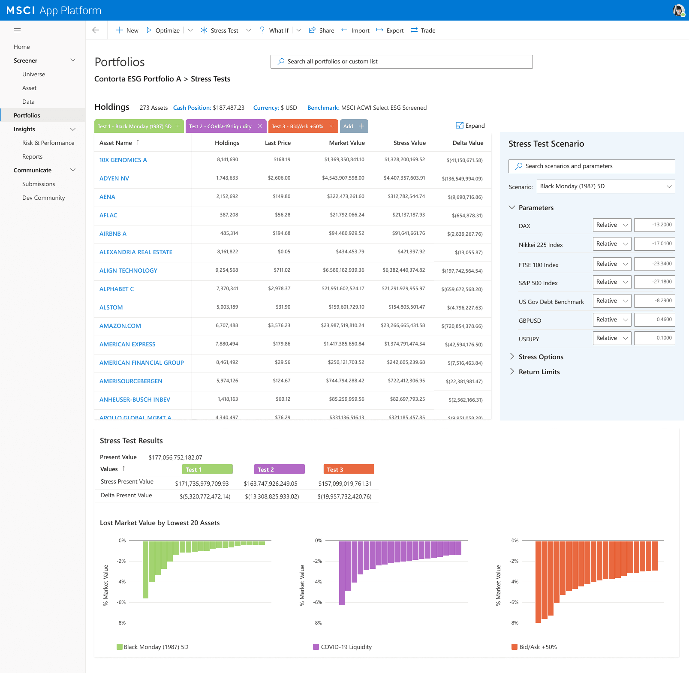Close Test 1 Black Monday tab
Image resolution: width=689 pixels, height=673 pixels.
coord(178,126)
